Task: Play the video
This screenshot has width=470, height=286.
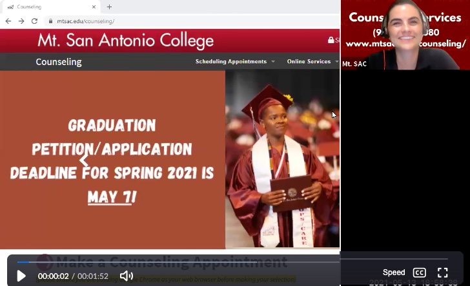Action: (x=21, y=276)
